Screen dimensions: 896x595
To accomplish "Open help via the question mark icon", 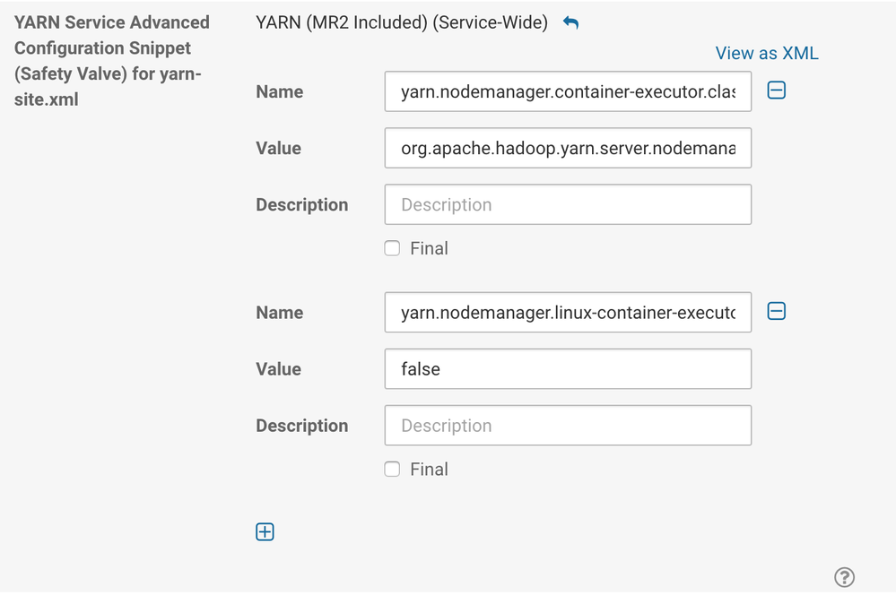I will point(844,577).
